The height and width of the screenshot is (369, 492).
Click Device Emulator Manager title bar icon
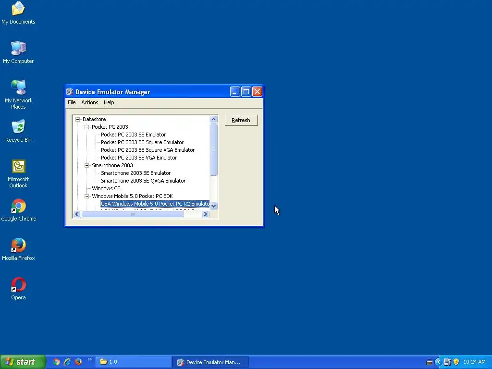pos(70,92)
